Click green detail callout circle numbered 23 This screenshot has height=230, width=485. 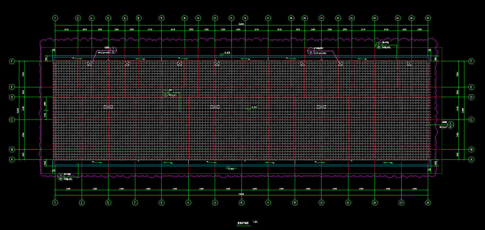[166, 93]
